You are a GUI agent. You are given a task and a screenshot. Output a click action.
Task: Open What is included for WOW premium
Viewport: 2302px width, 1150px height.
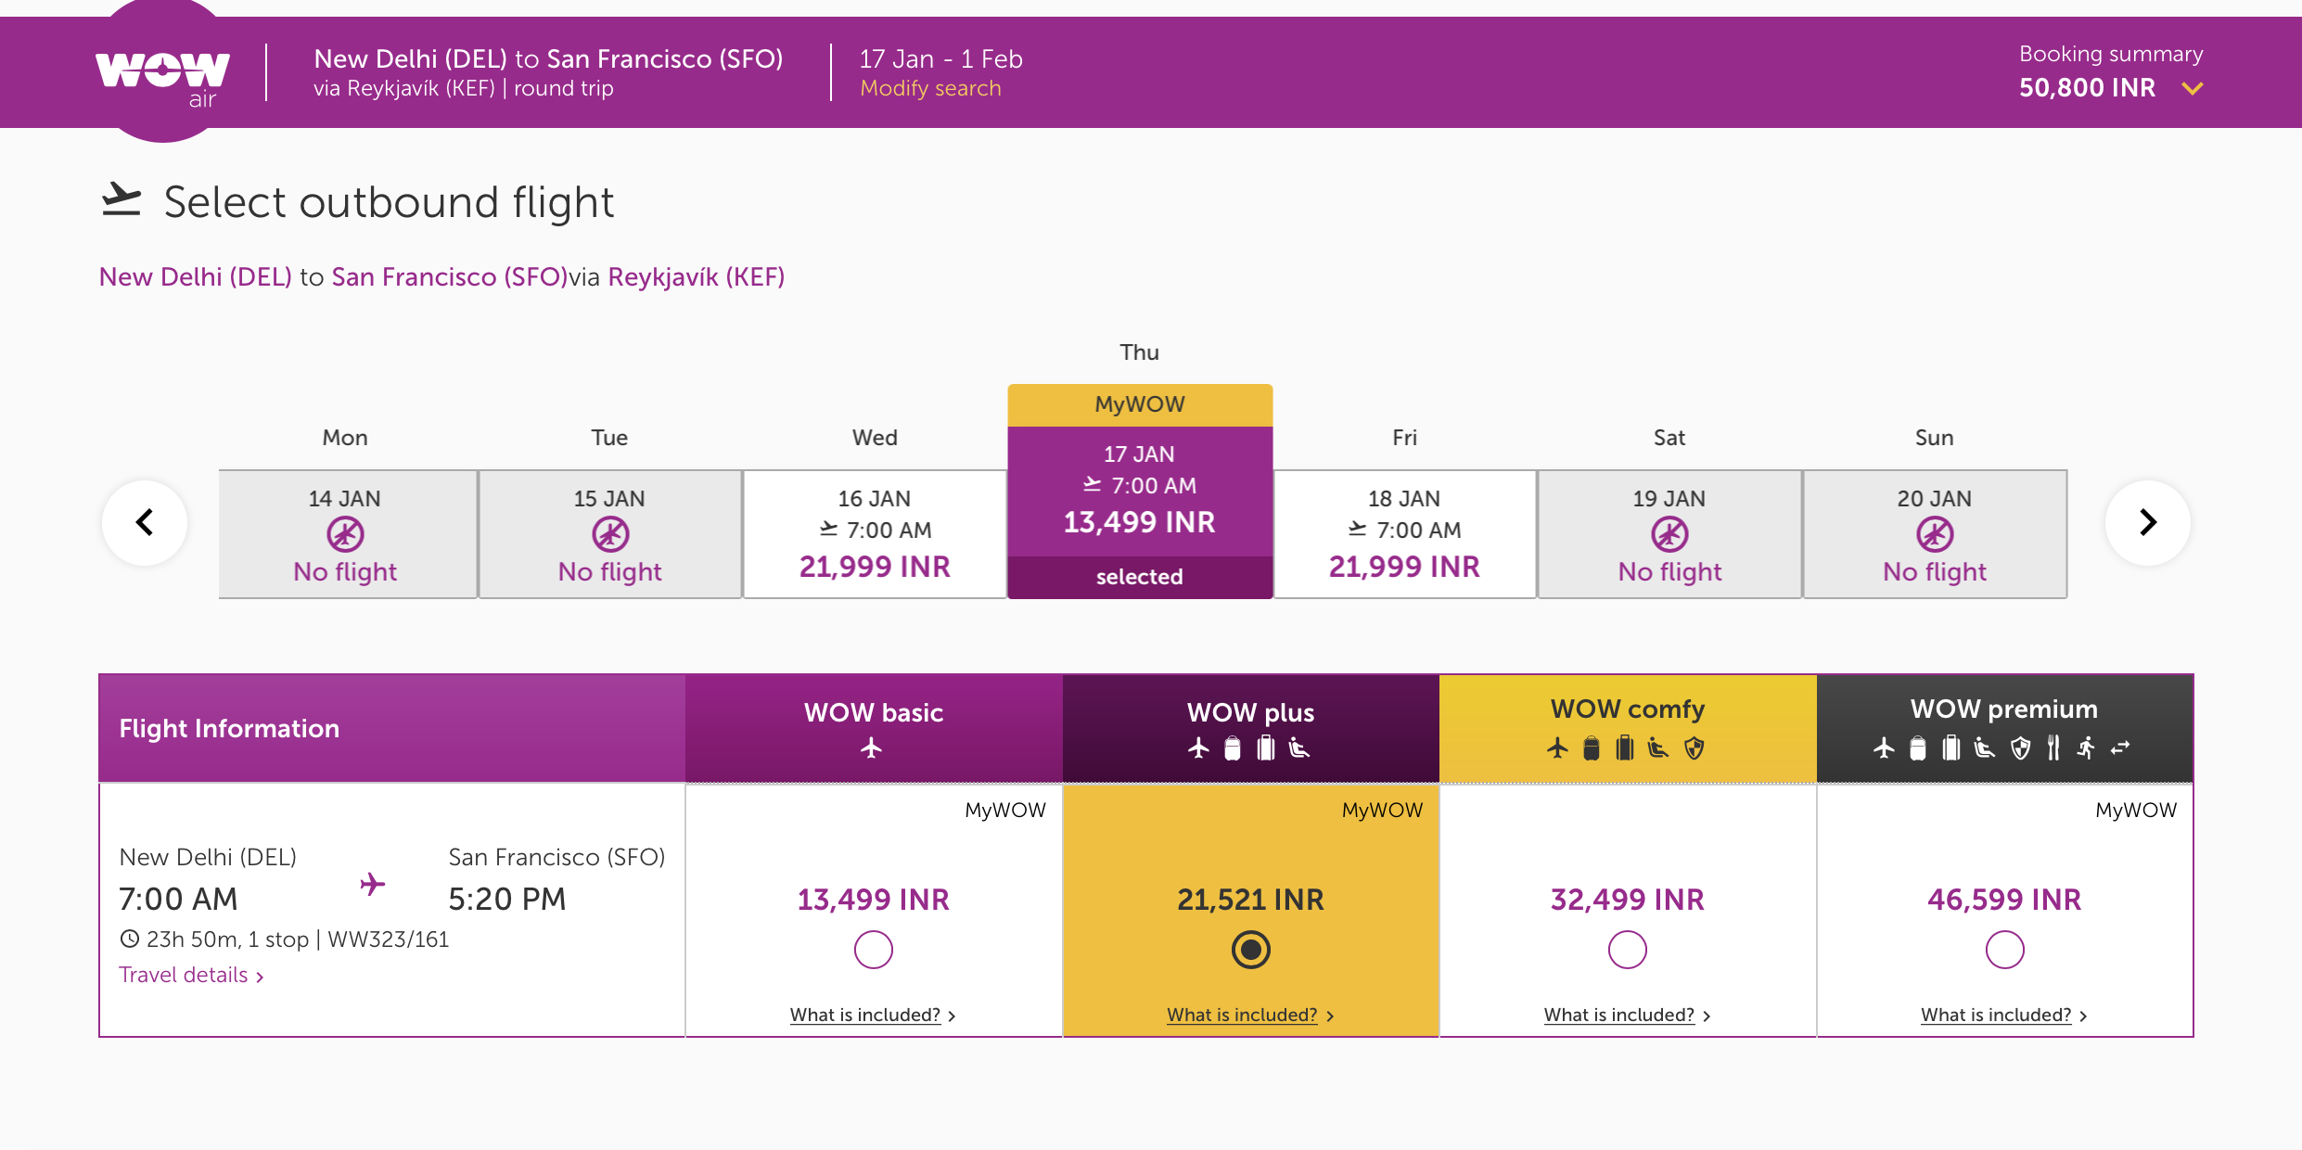(x=2004, y=1015)
